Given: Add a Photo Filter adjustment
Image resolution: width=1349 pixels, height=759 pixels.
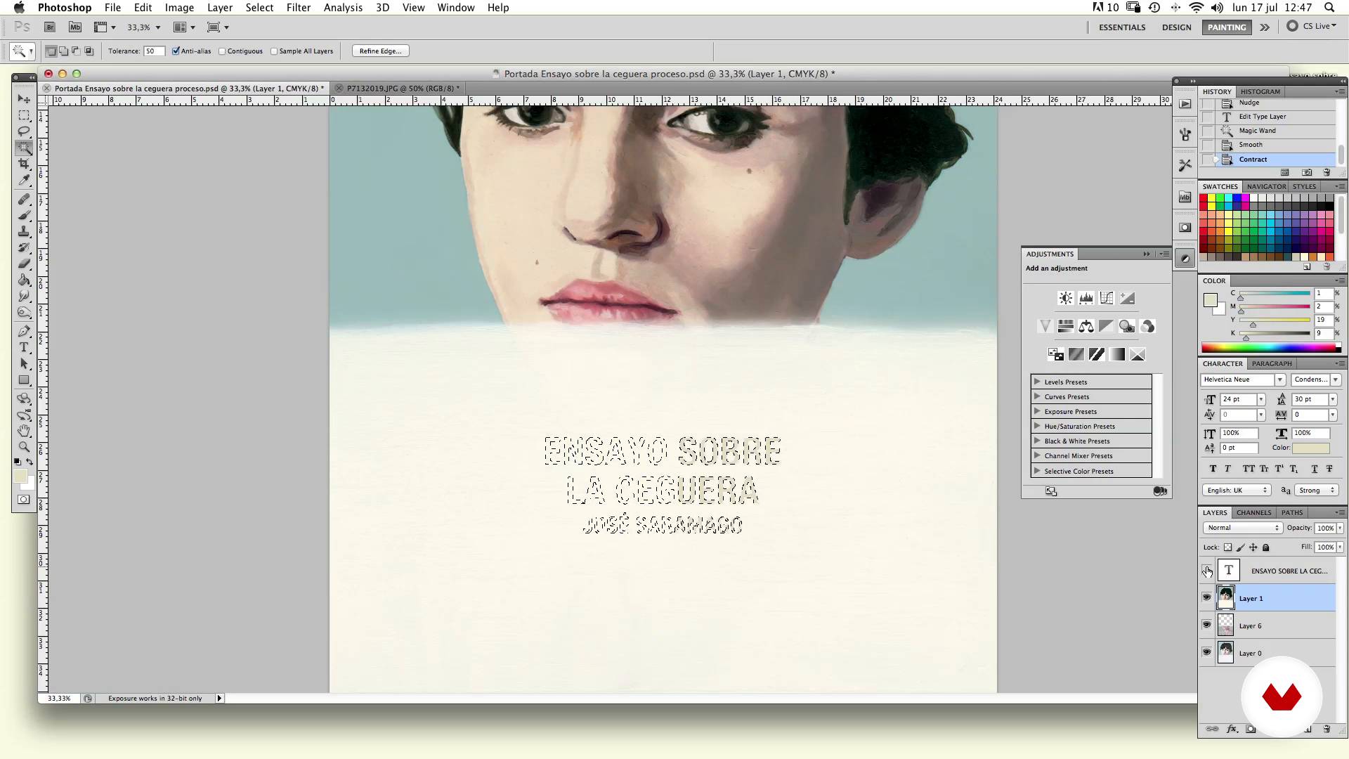Looking at the screenshot, I should 1127,326.
